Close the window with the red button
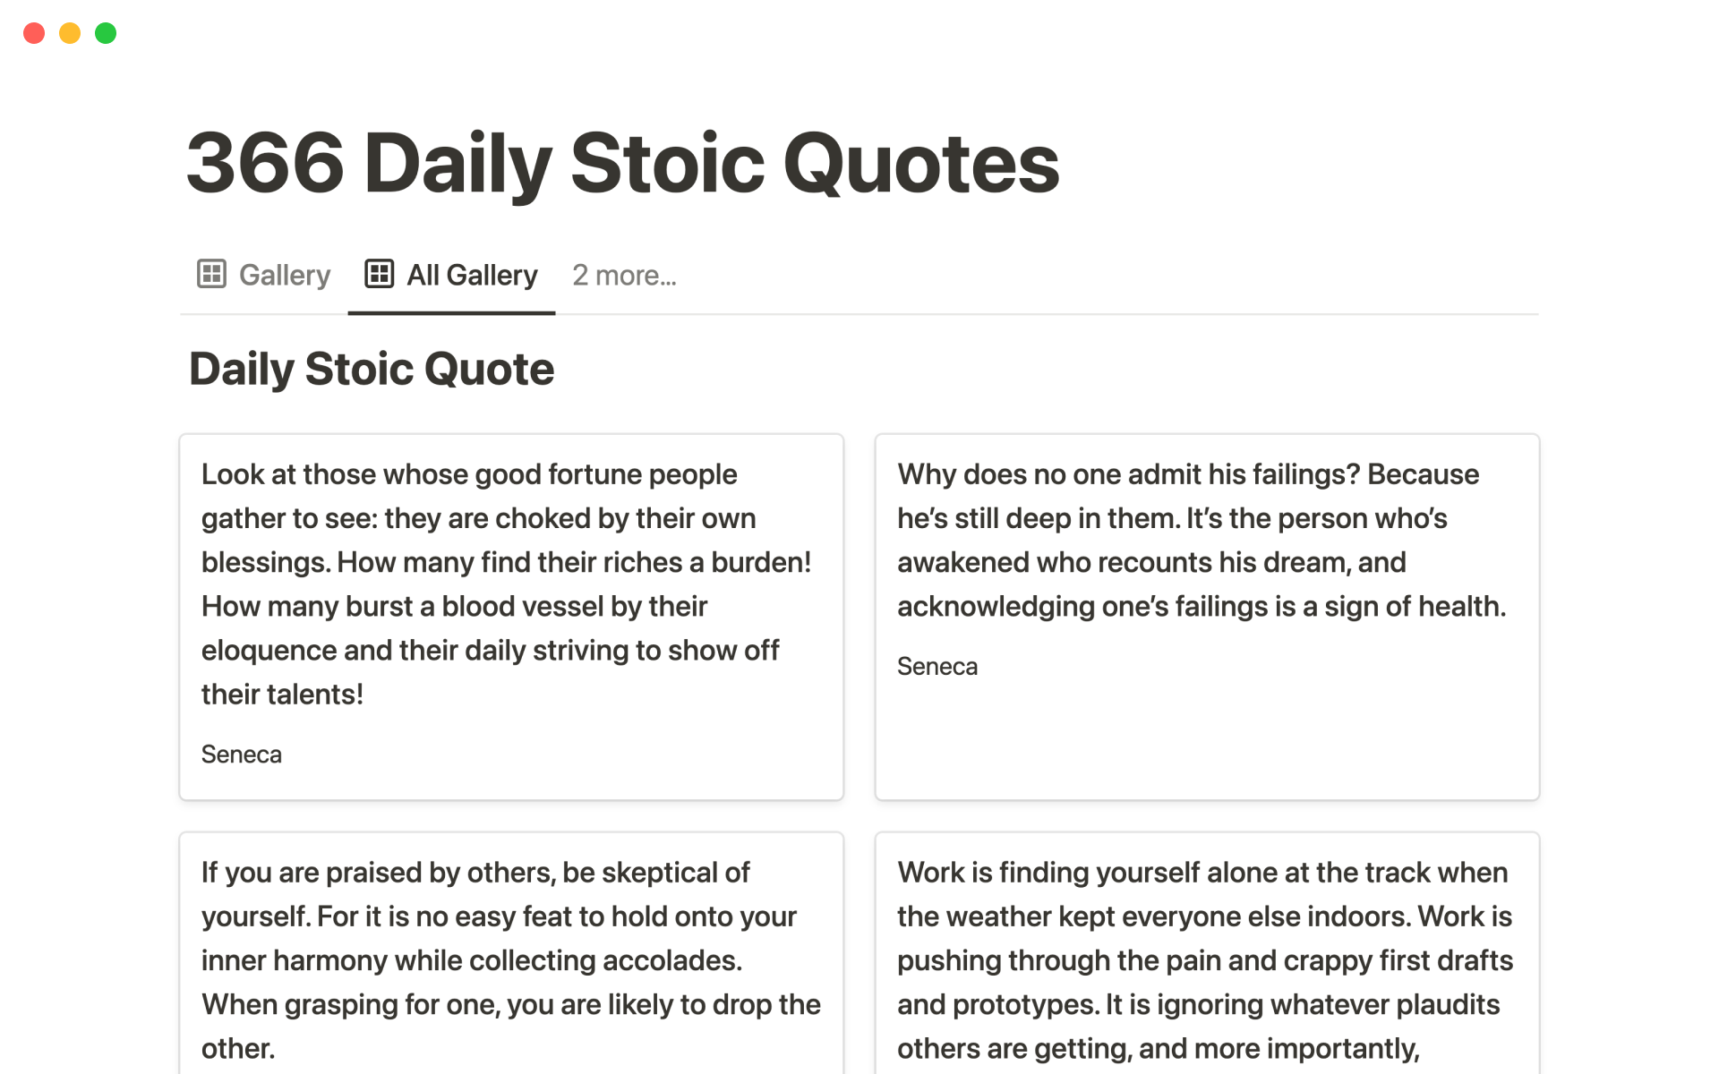 pos(34,33)
